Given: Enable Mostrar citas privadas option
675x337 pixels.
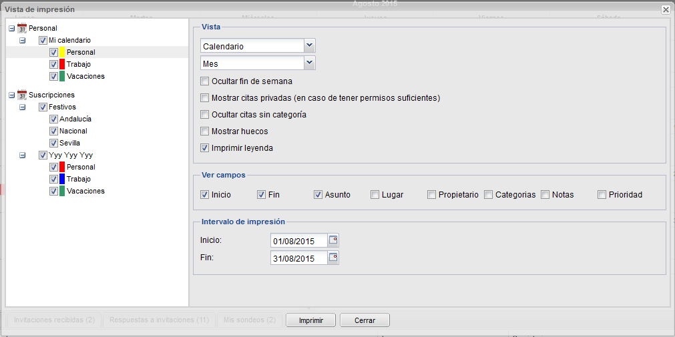Looking at the screenshot, I should [x=204, y=97].
